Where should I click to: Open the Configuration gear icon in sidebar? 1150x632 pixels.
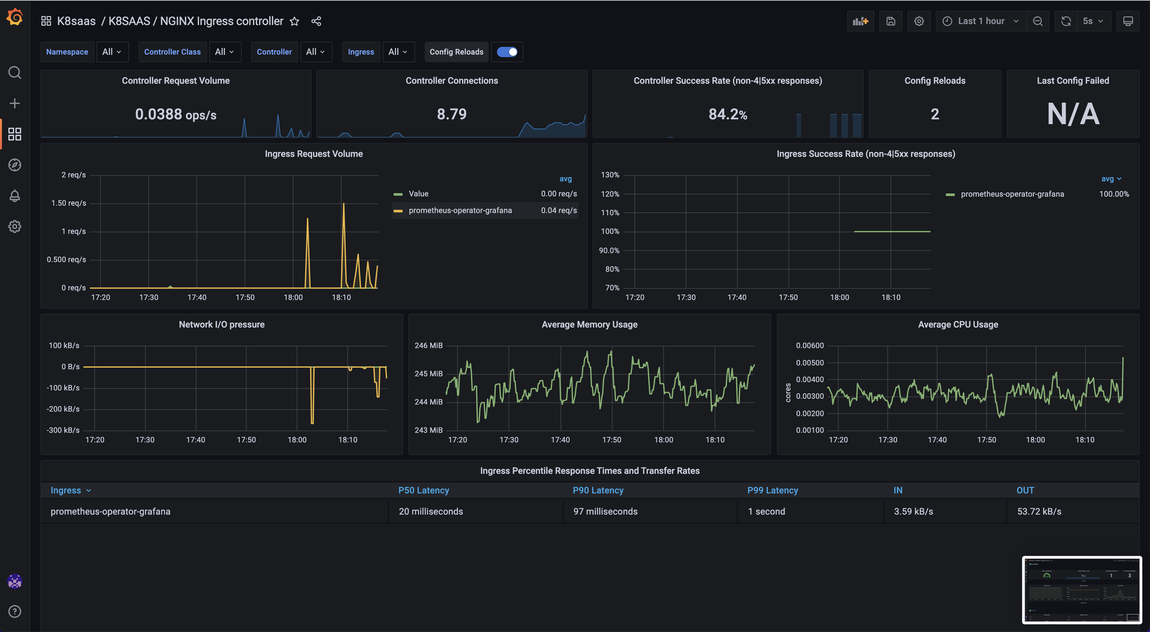(x=15, y=226)
